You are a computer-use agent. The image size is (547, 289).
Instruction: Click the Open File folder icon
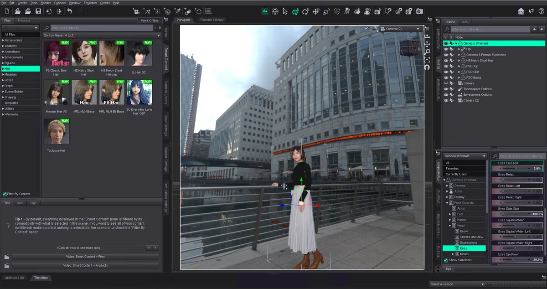(17, 11)
